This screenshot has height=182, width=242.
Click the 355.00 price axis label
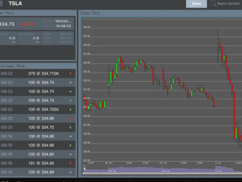pyautogui.click(x=86, y=62)
